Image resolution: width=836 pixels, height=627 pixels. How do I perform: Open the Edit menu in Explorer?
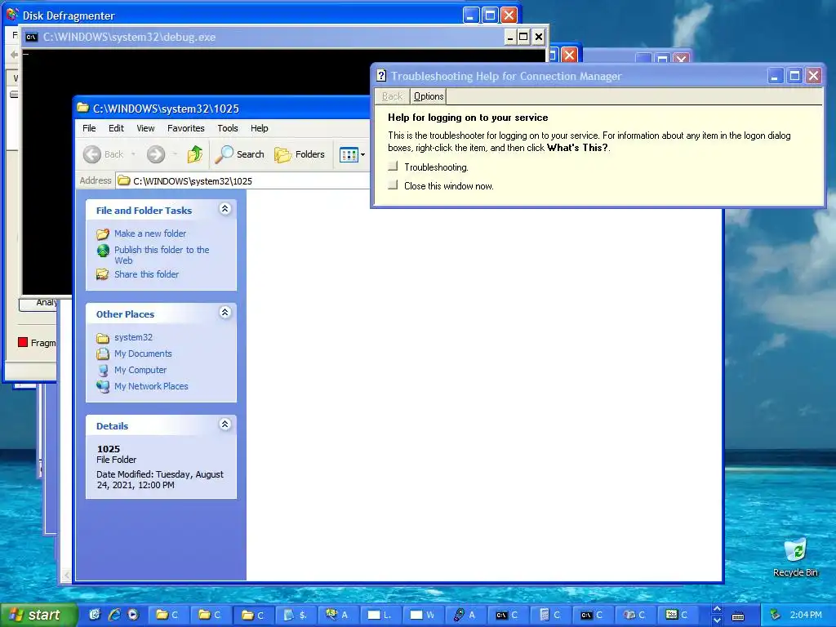click(x=116, y=128)
